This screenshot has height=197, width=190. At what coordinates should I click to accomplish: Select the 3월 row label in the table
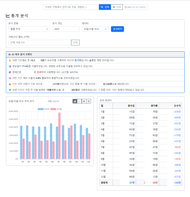click(103, 123)
